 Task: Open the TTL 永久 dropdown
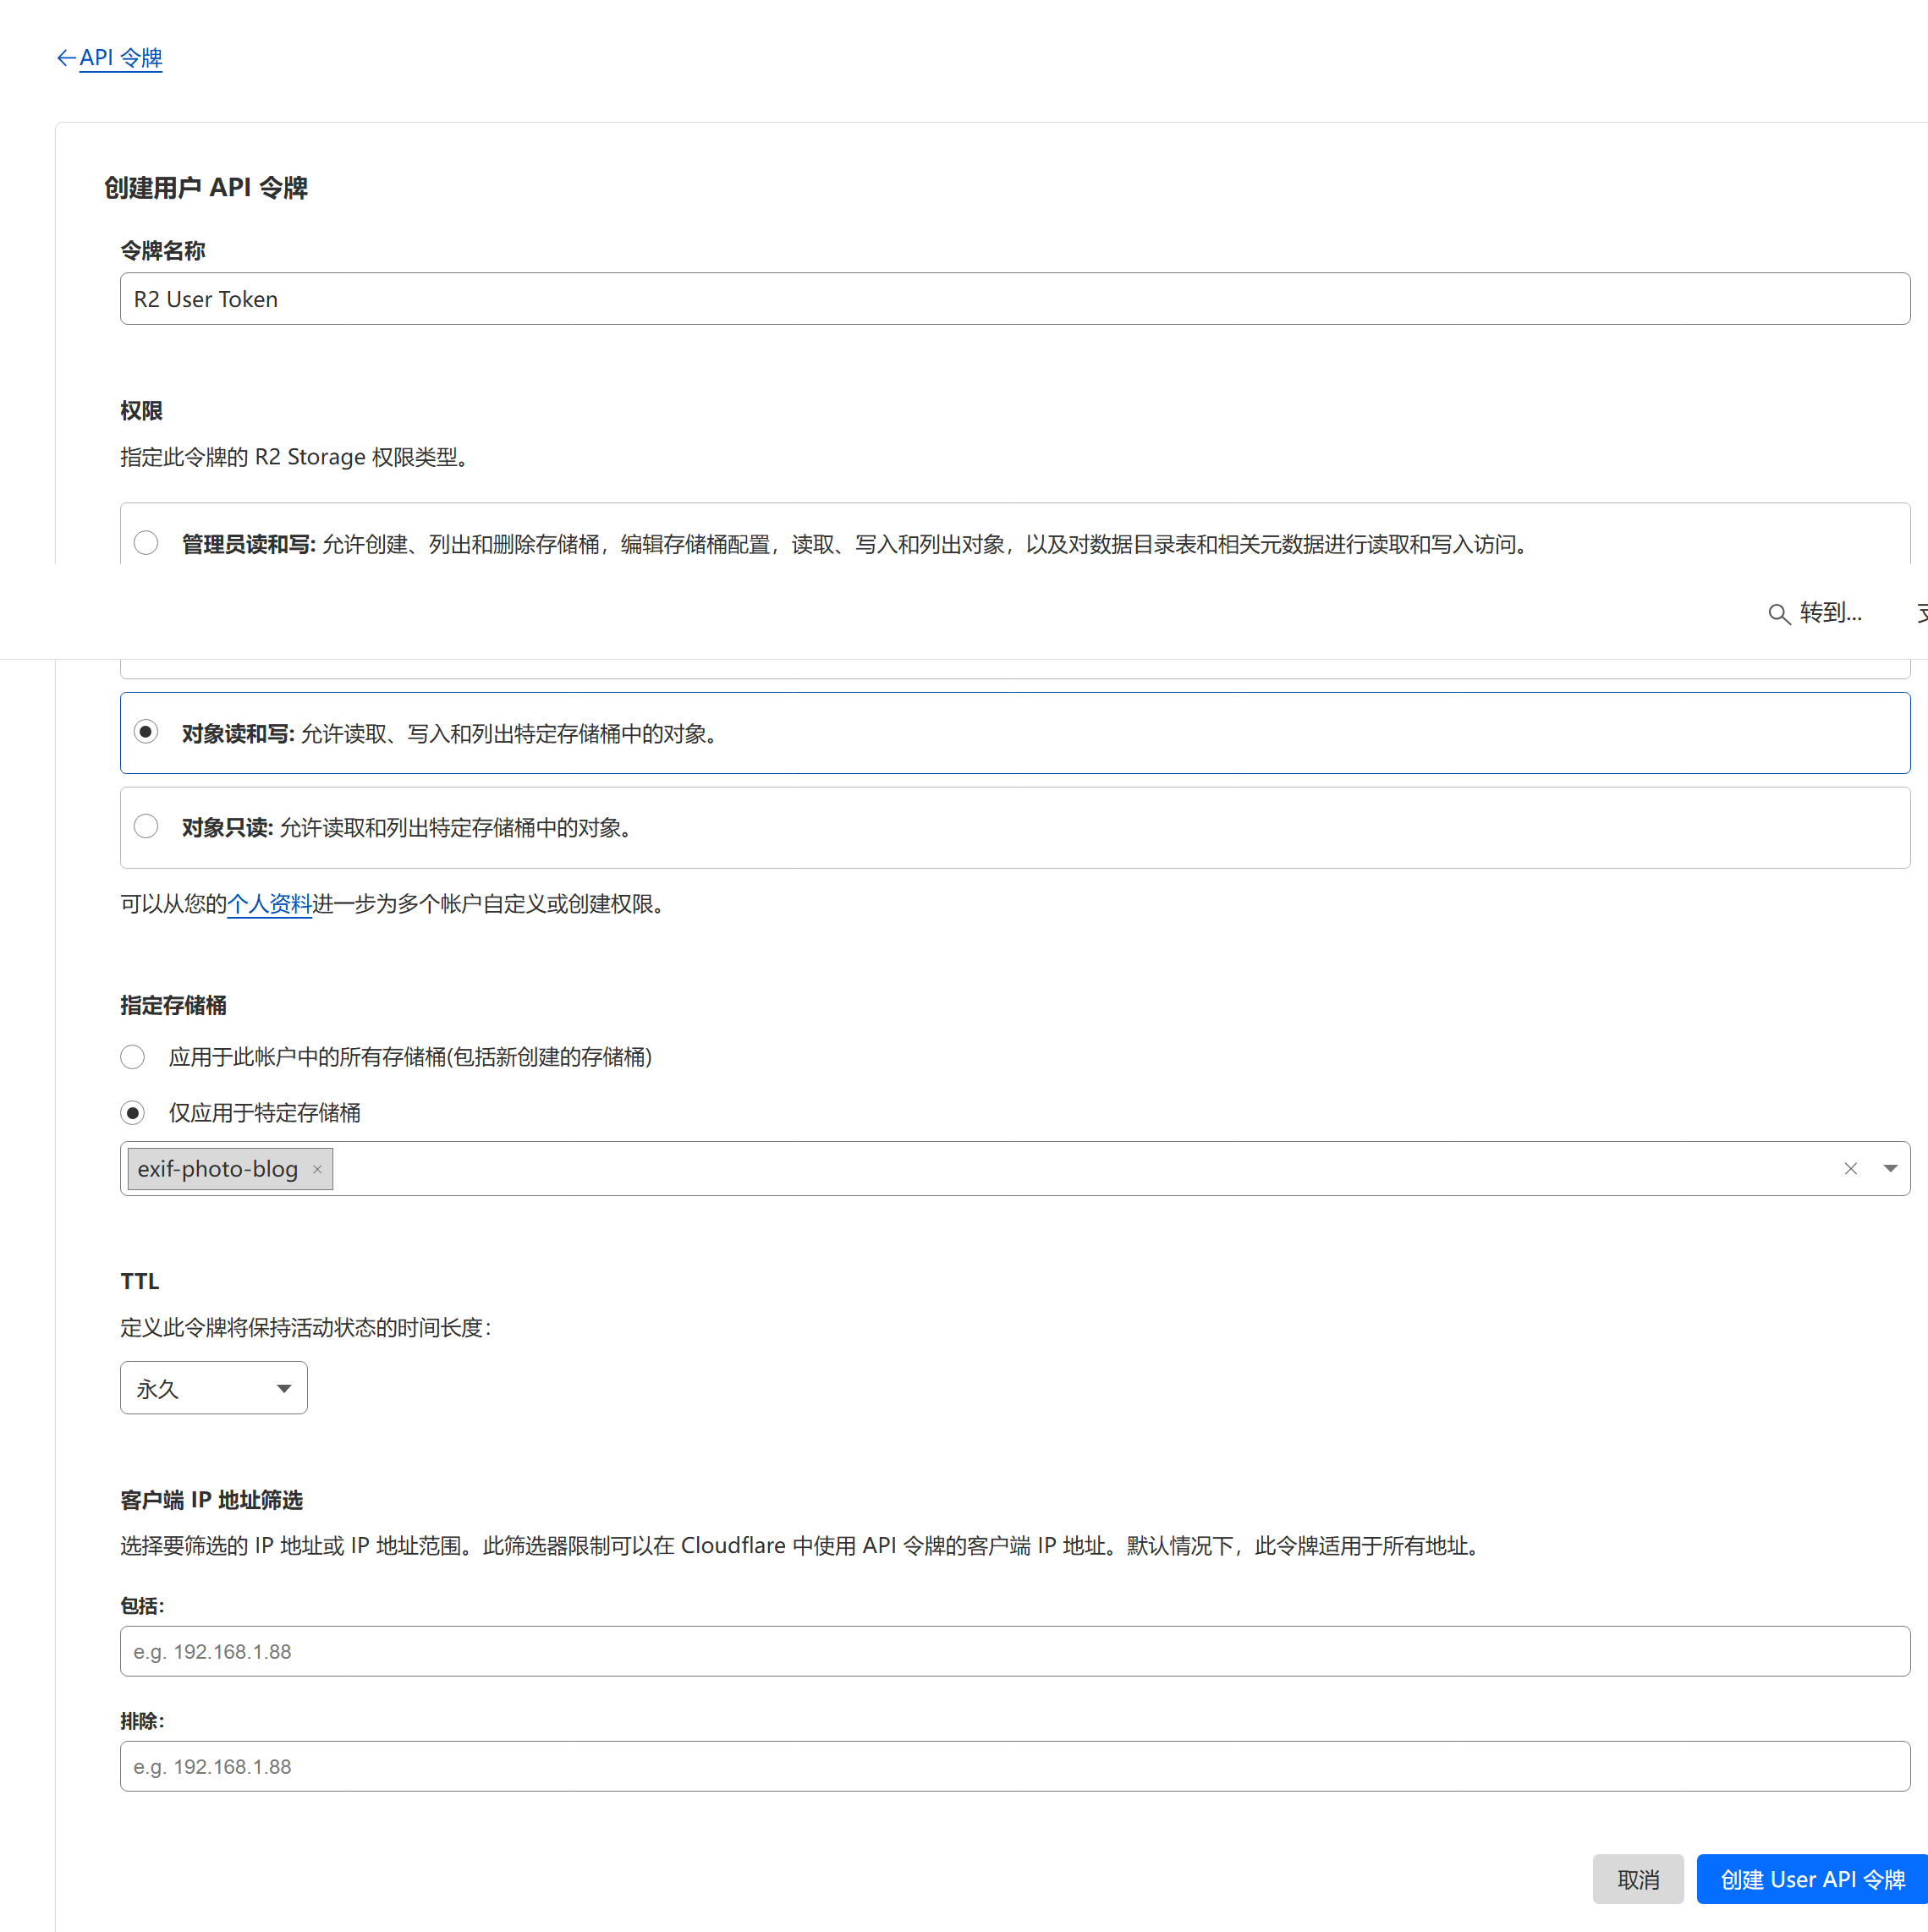[x=213, y=1388]
